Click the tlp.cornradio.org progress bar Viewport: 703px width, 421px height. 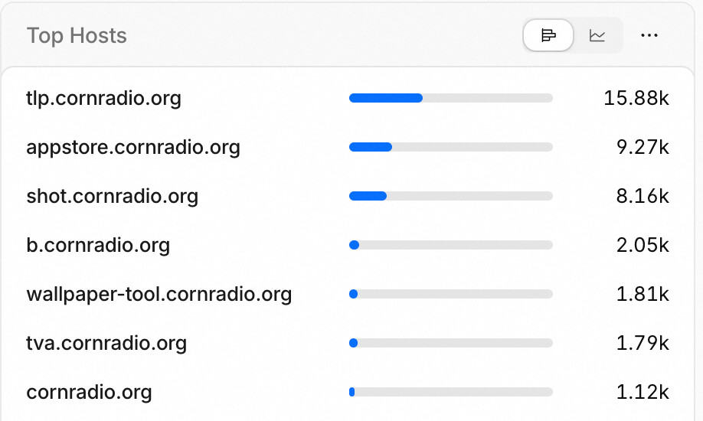(450, 98)
